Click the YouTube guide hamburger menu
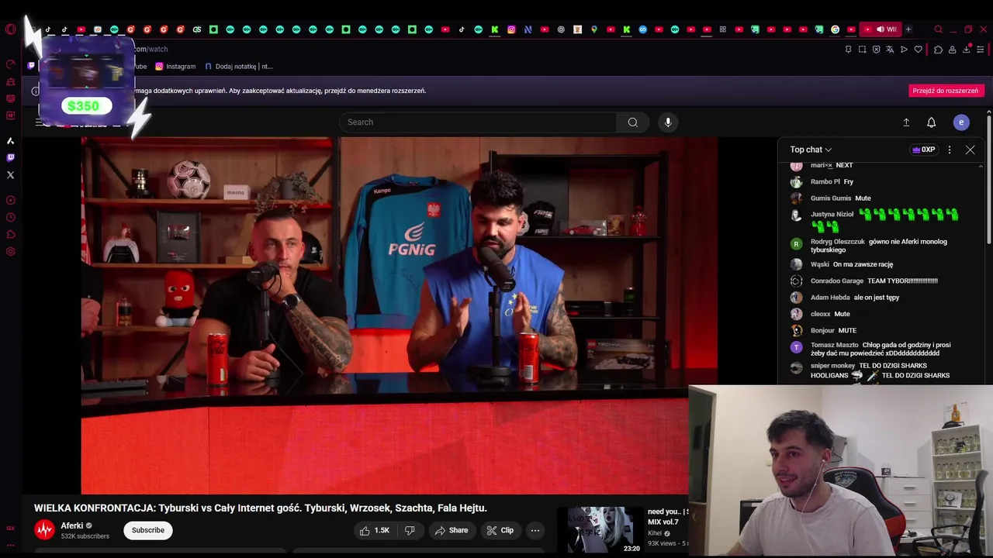993x558 pixels. (x=39, y=122)
